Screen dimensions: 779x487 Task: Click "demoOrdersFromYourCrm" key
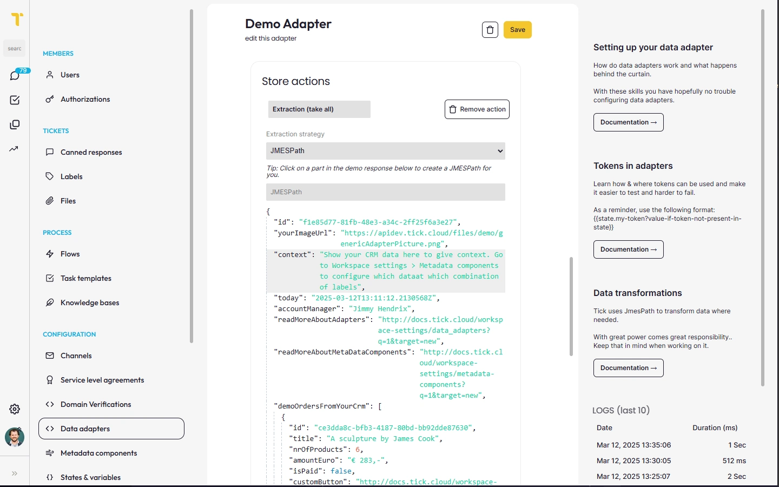click(322, 406)
